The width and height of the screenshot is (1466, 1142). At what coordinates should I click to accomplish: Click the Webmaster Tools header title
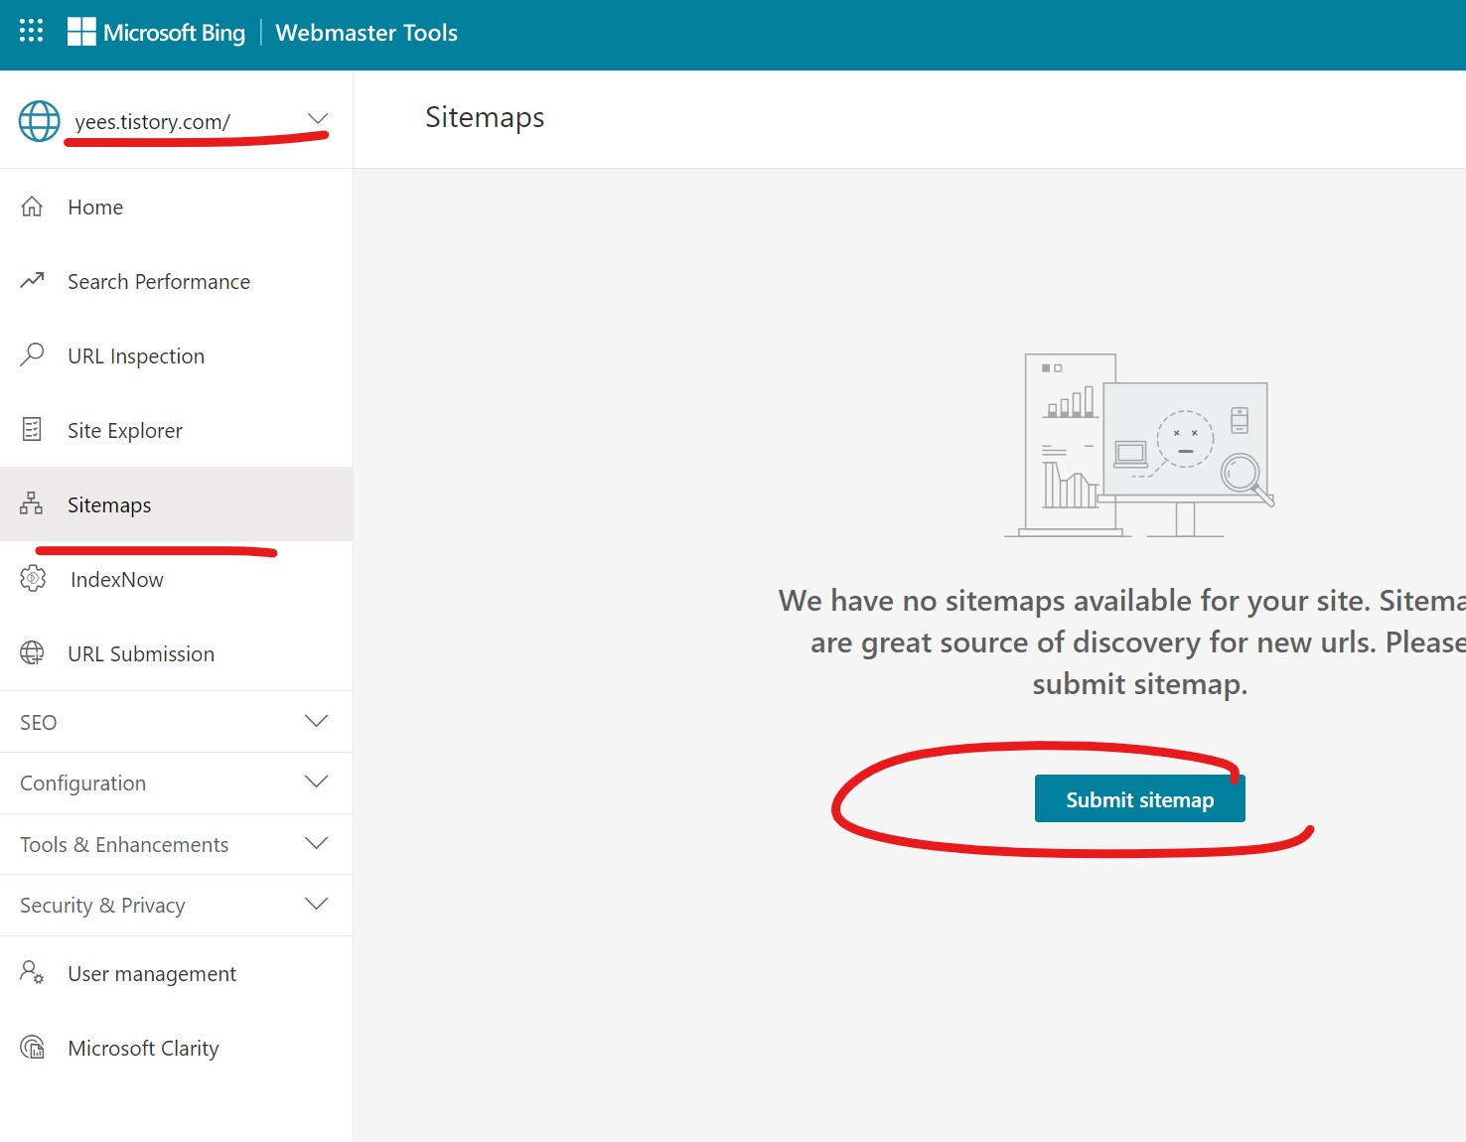tap(366, 33)
